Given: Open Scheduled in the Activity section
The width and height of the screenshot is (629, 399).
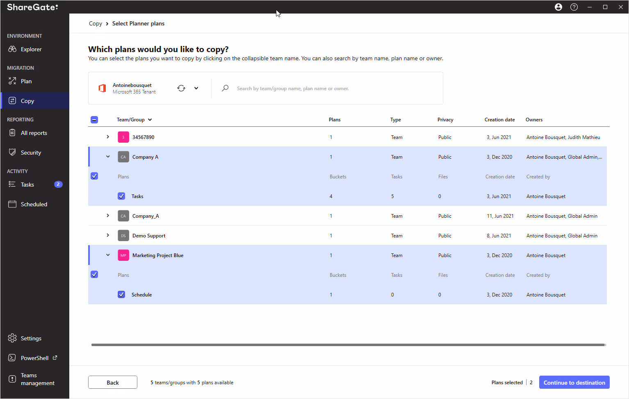Looking at the screenshot, I should coord(35,204).
